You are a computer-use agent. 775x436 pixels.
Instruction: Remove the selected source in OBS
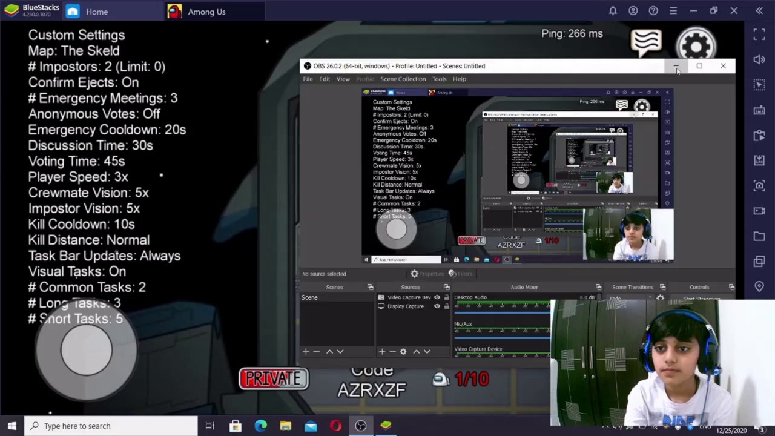coord(392,351)
